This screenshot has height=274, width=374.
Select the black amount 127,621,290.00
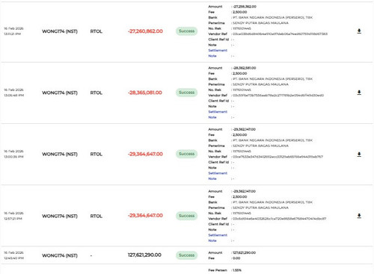[144, 255]
